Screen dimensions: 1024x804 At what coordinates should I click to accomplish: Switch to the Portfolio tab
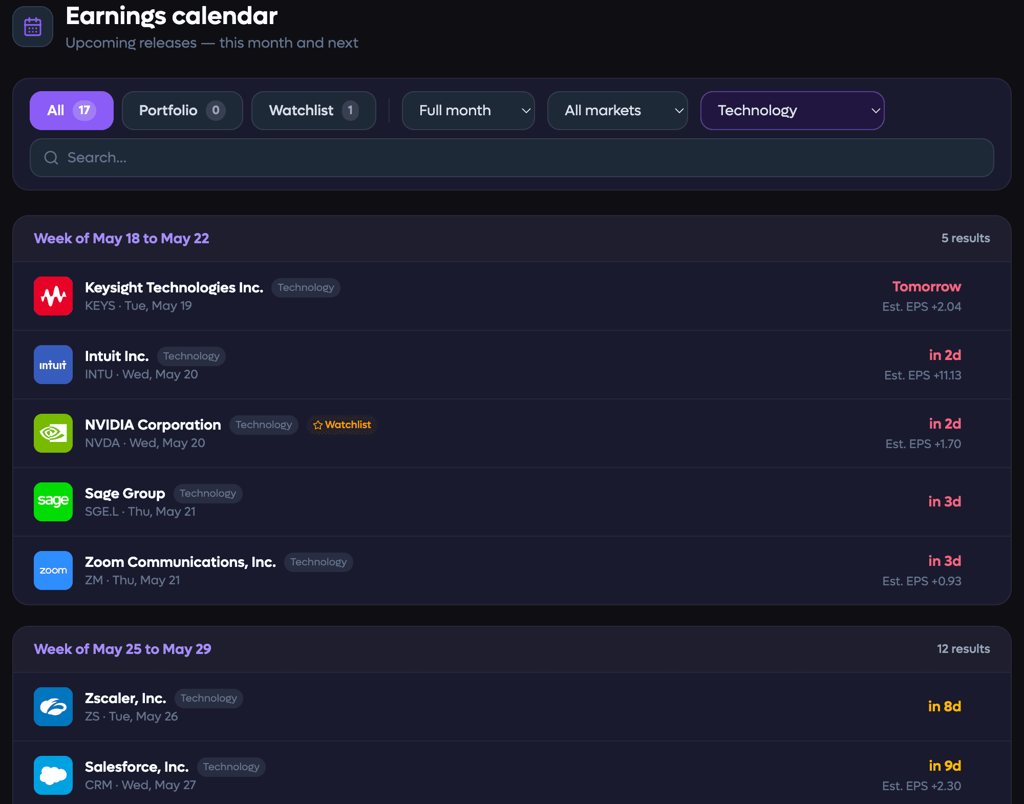pos(182,111)
